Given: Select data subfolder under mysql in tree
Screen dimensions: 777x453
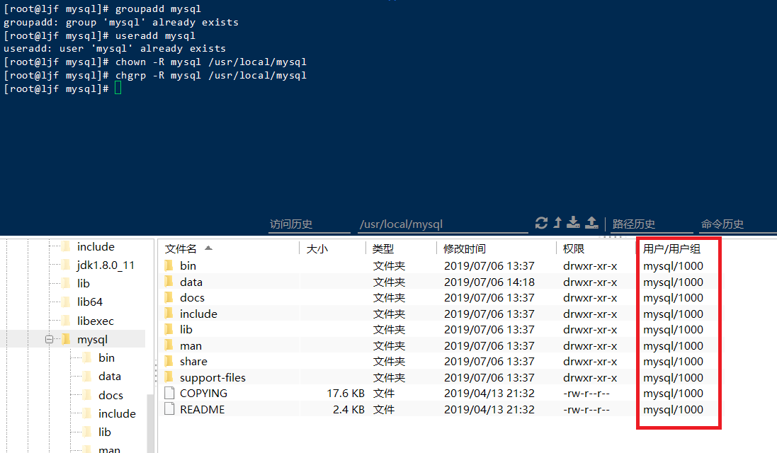Looking at the screenshot, I should [110, 377].
